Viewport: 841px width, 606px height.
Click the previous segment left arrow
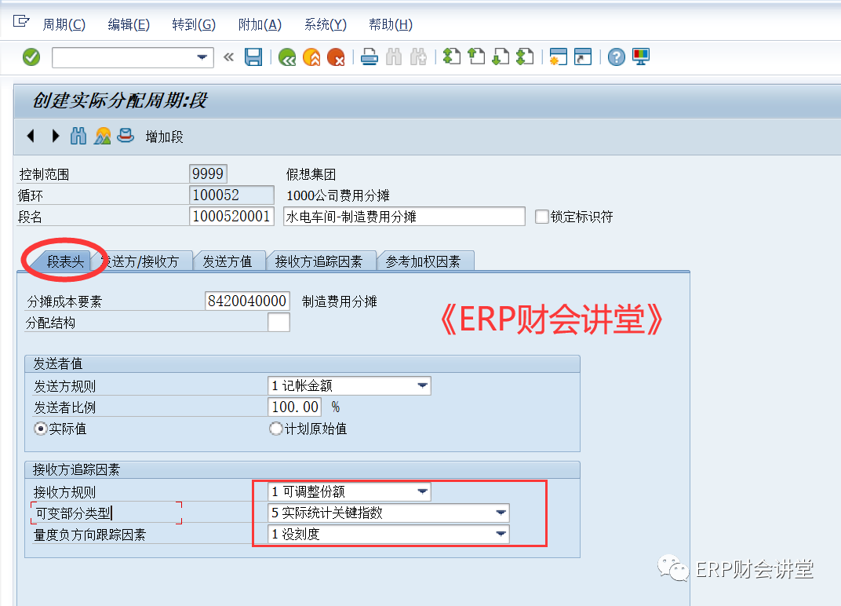[31, 136]
